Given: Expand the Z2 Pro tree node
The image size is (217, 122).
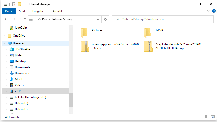Looking at the screenshot, I should [x=6, y=91].
